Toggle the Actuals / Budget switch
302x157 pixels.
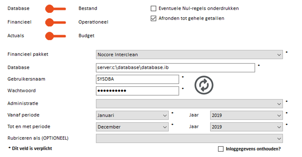click(x=55, y=36)
